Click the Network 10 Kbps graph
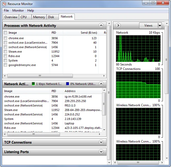The width and height of the screenshot is (171, 167). 138,49
